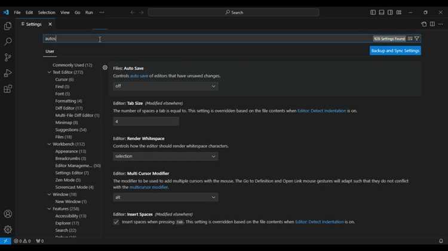
Task: Select the User settings tab
Action: 50,51
